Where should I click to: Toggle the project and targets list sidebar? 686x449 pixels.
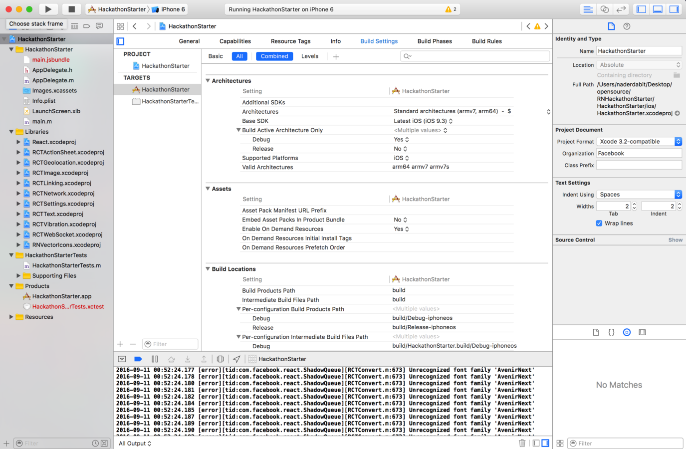pyautogui.click(x=120, y=41)
